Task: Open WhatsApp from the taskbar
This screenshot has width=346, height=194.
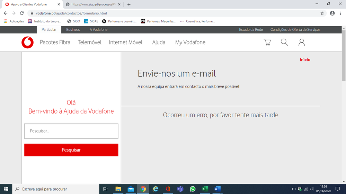Action: [x=193, y=189]
